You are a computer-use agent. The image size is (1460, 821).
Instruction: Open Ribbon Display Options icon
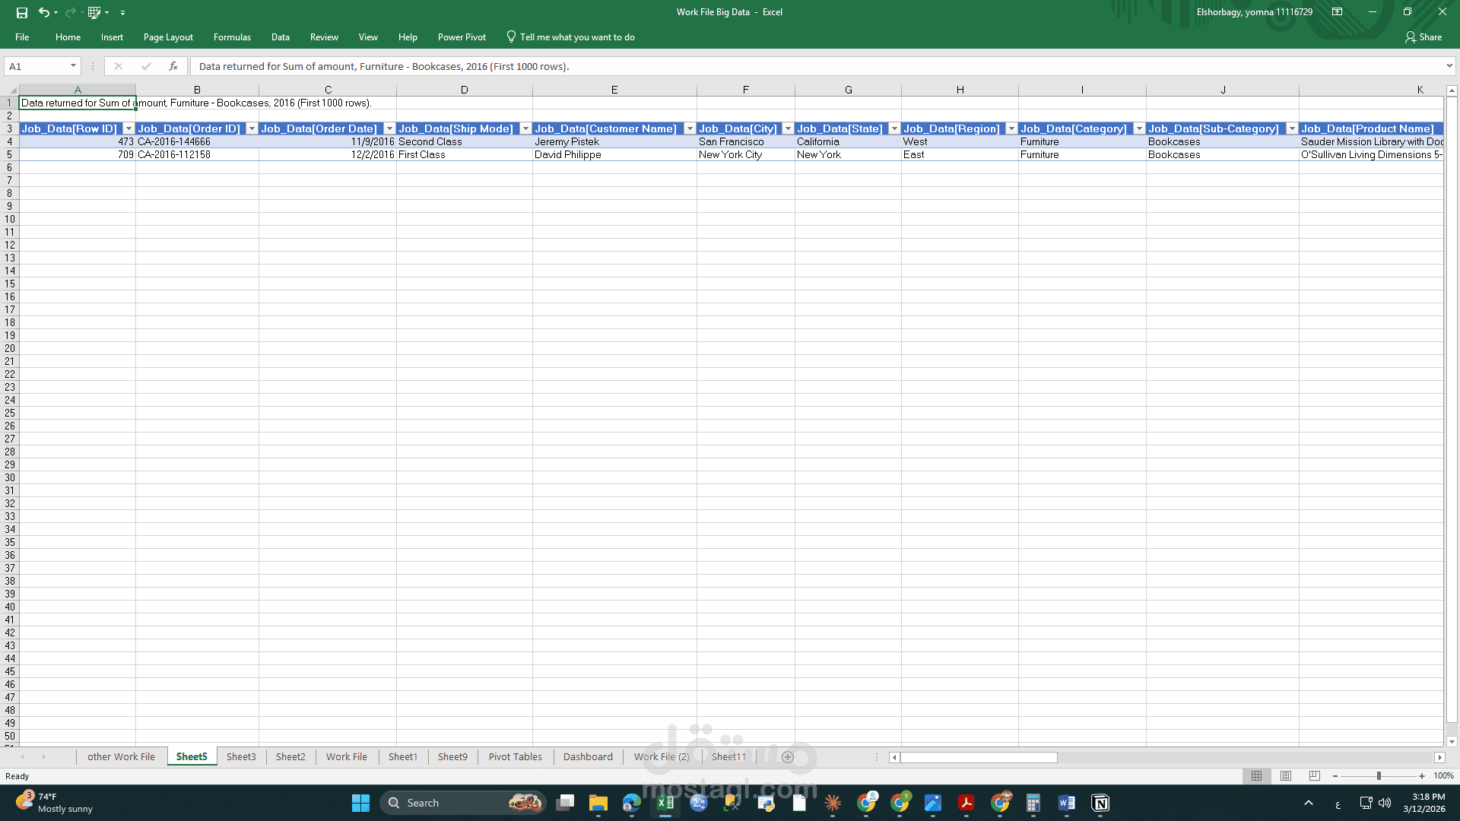point(1337,12)
